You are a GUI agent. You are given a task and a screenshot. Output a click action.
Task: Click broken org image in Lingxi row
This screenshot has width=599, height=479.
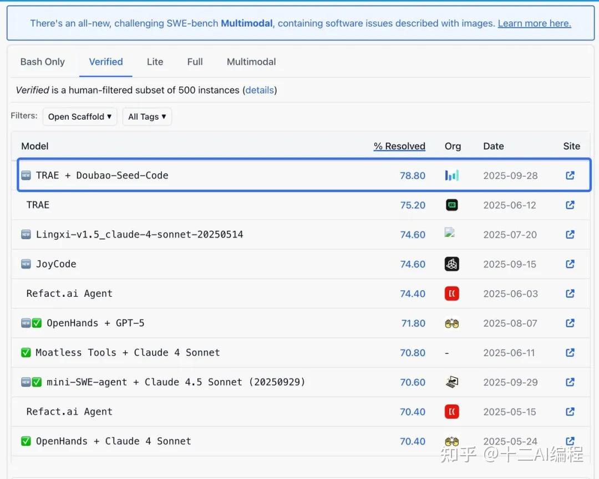coord(449,232)
